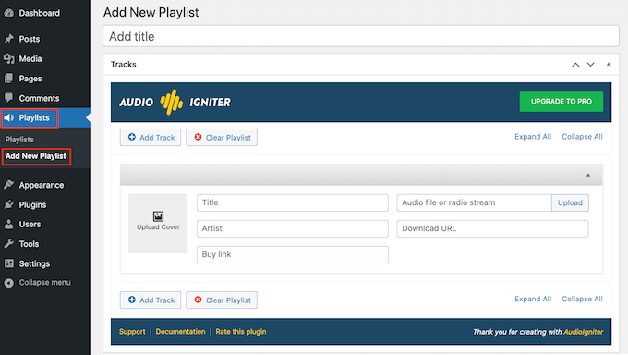
Task: Click top Expand All link
Action: [533, 137]
